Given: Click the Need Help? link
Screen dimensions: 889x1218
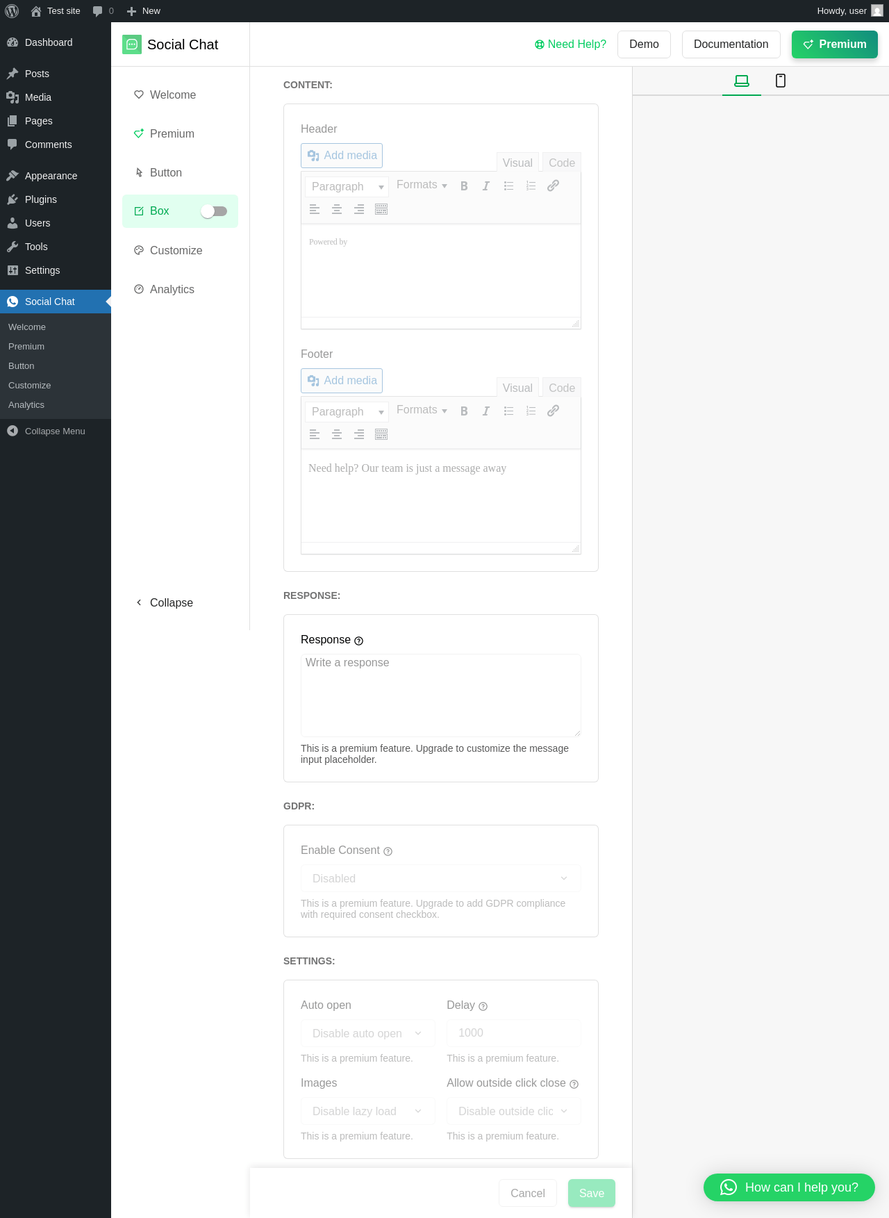Looking at the screenshot, I should coord(570,44).
